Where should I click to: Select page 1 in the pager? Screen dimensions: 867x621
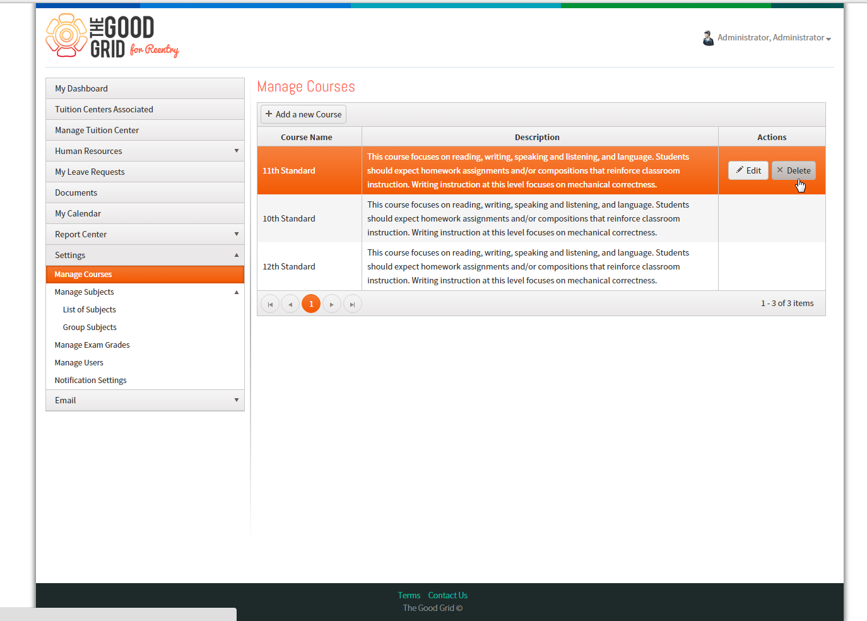(311, 304)
